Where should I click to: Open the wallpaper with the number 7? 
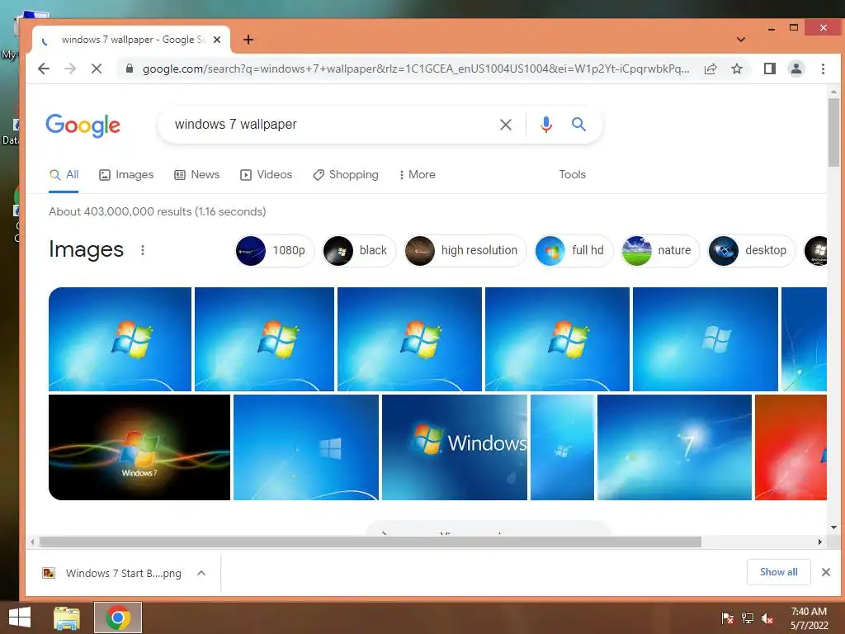pyautogui.click(x=674, y=447)
